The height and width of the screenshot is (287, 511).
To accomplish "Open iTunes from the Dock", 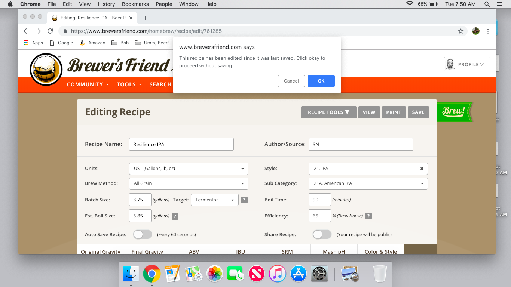I will point(277,274).
